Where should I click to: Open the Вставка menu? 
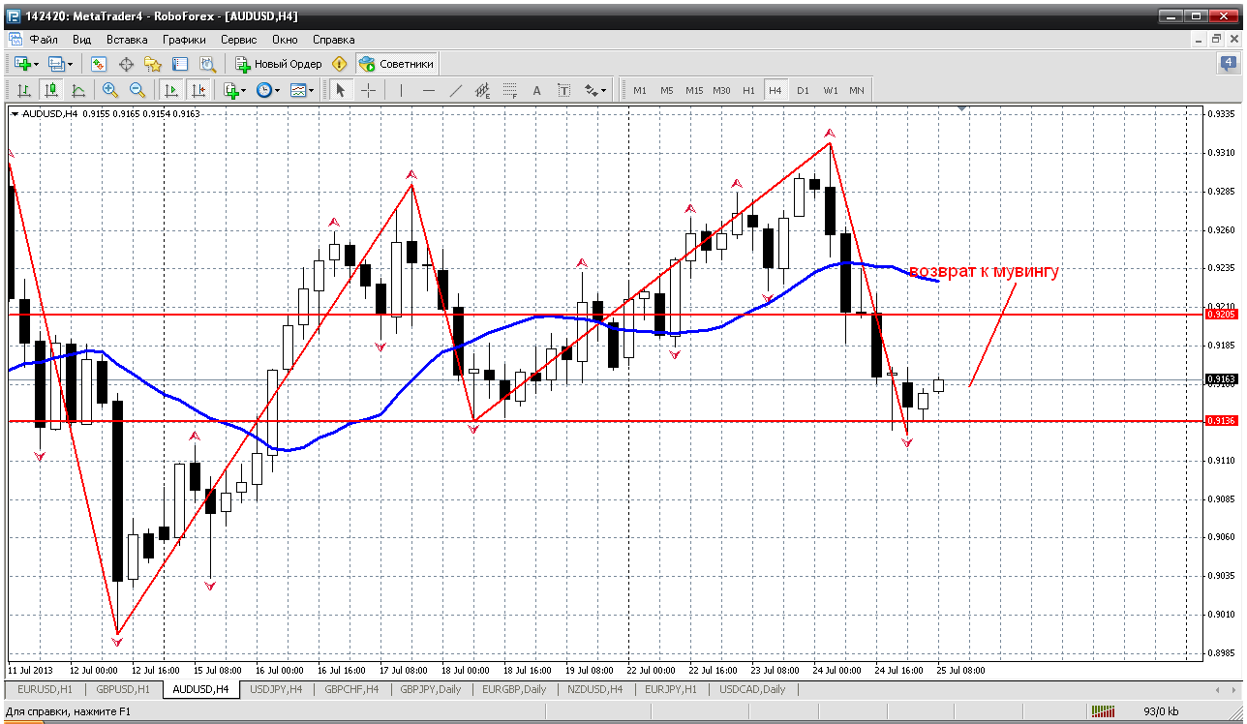click(x=127, y=40)
